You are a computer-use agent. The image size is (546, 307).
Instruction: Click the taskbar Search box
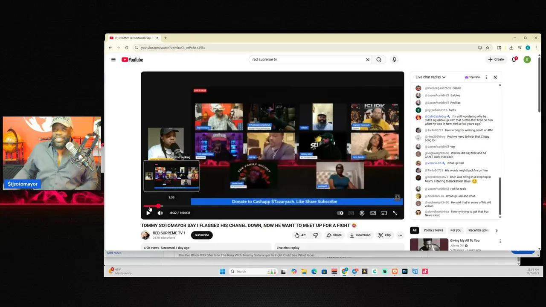(x=253, y=271)
